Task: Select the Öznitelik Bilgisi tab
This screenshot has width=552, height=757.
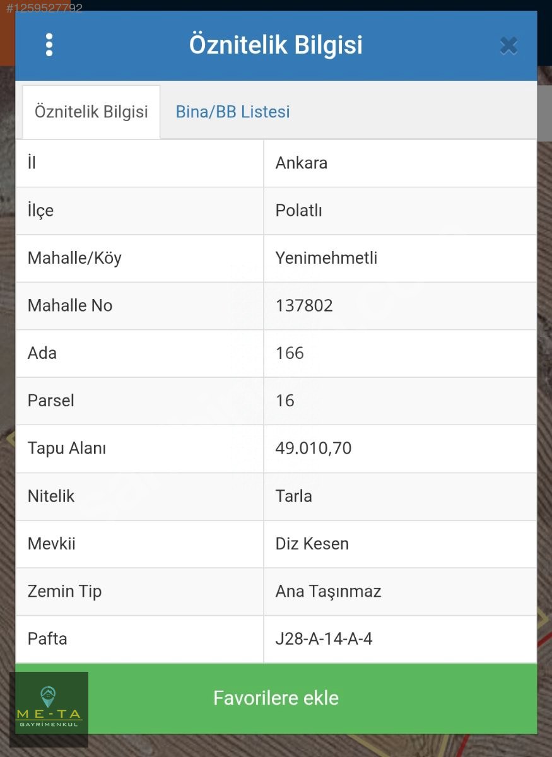Action: coord(91,112)
